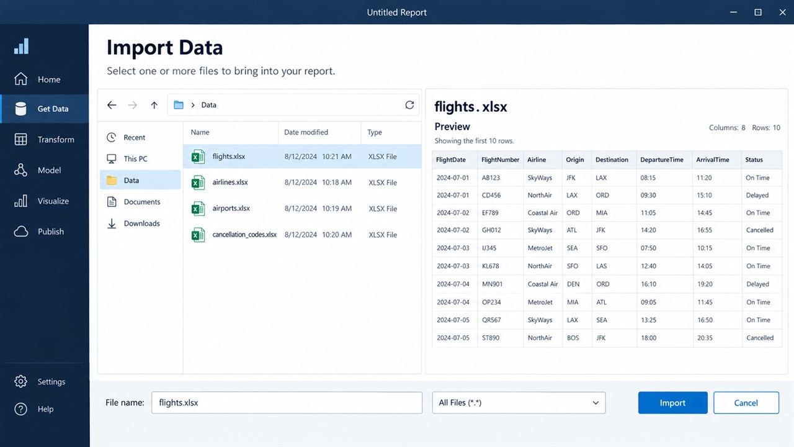Screen dimensions: 794x447
Task: Click the Get Data database icon
Action: 20,109
